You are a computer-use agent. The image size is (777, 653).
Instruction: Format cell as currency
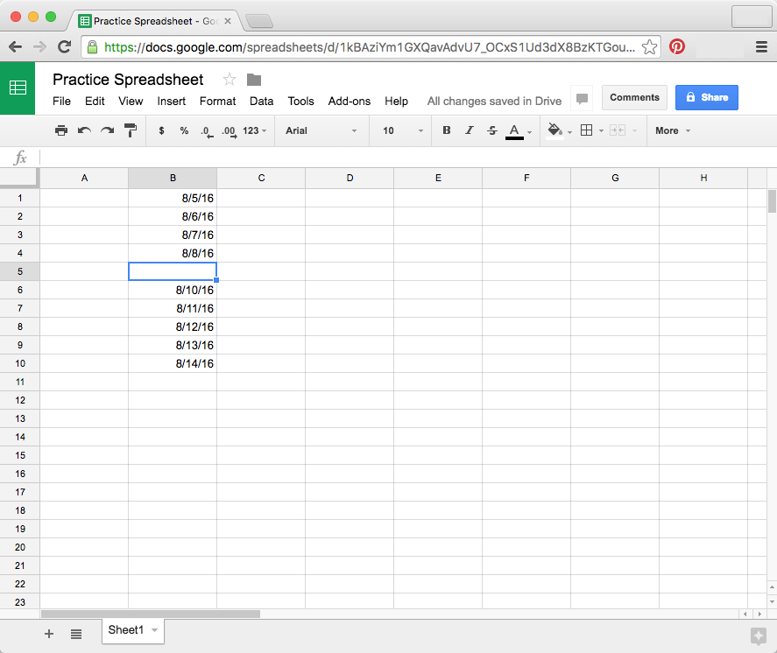point(162,130)
